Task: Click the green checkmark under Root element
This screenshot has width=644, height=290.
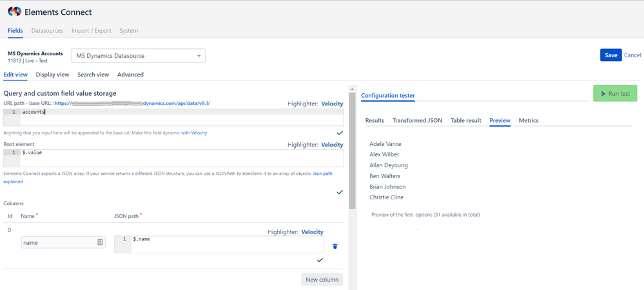Action: pos(340,192)
